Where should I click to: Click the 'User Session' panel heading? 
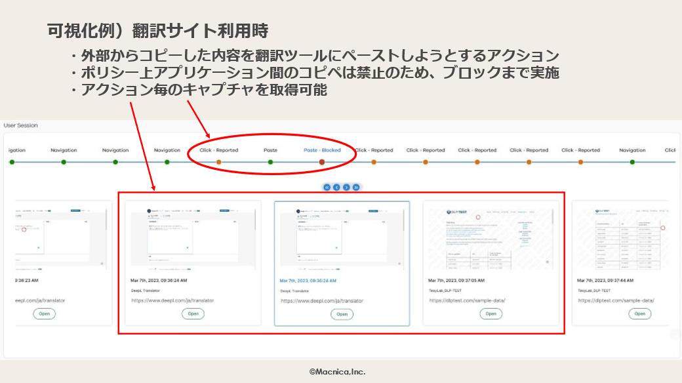pyautogui.click(x=20, y=125)
